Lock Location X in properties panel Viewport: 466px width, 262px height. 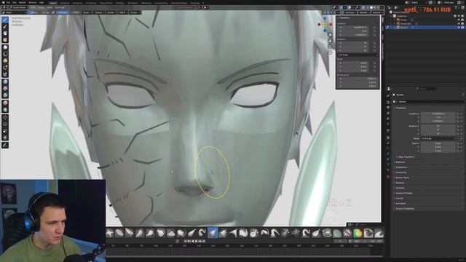click(458, 114)
